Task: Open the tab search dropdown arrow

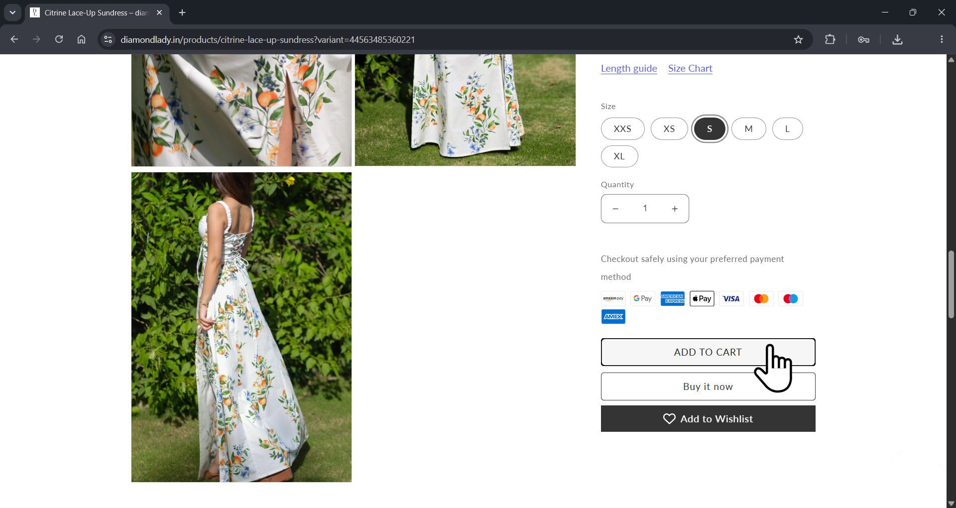Action: click(x=12, y=12)
